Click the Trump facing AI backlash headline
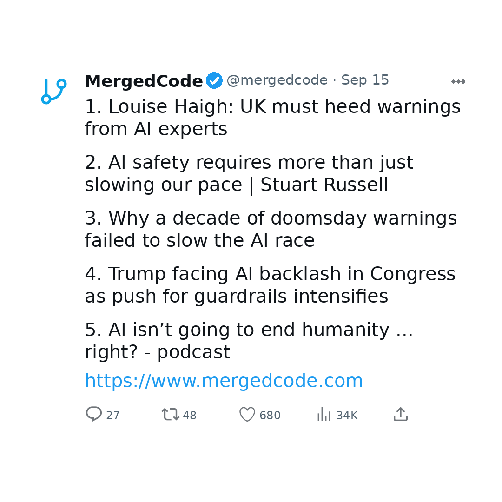This screenshot has height=502, width=502. point(270,285)
